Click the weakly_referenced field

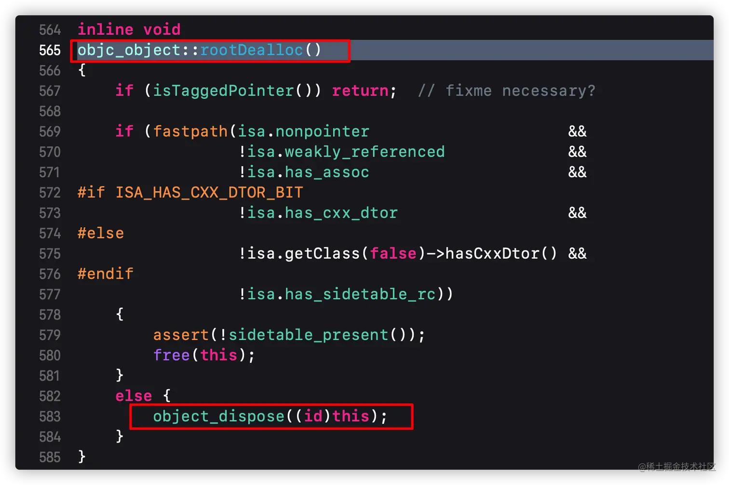click(364, 152)
